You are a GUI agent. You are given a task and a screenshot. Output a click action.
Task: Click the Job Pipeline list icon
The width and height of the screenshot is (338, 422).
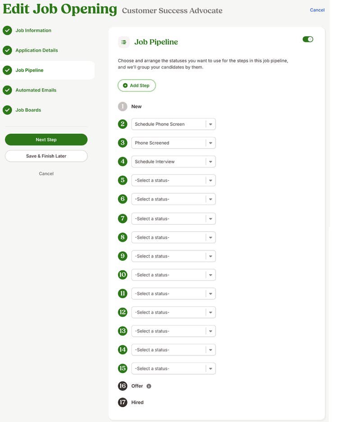pyautogui.click(x=124, y=42)
